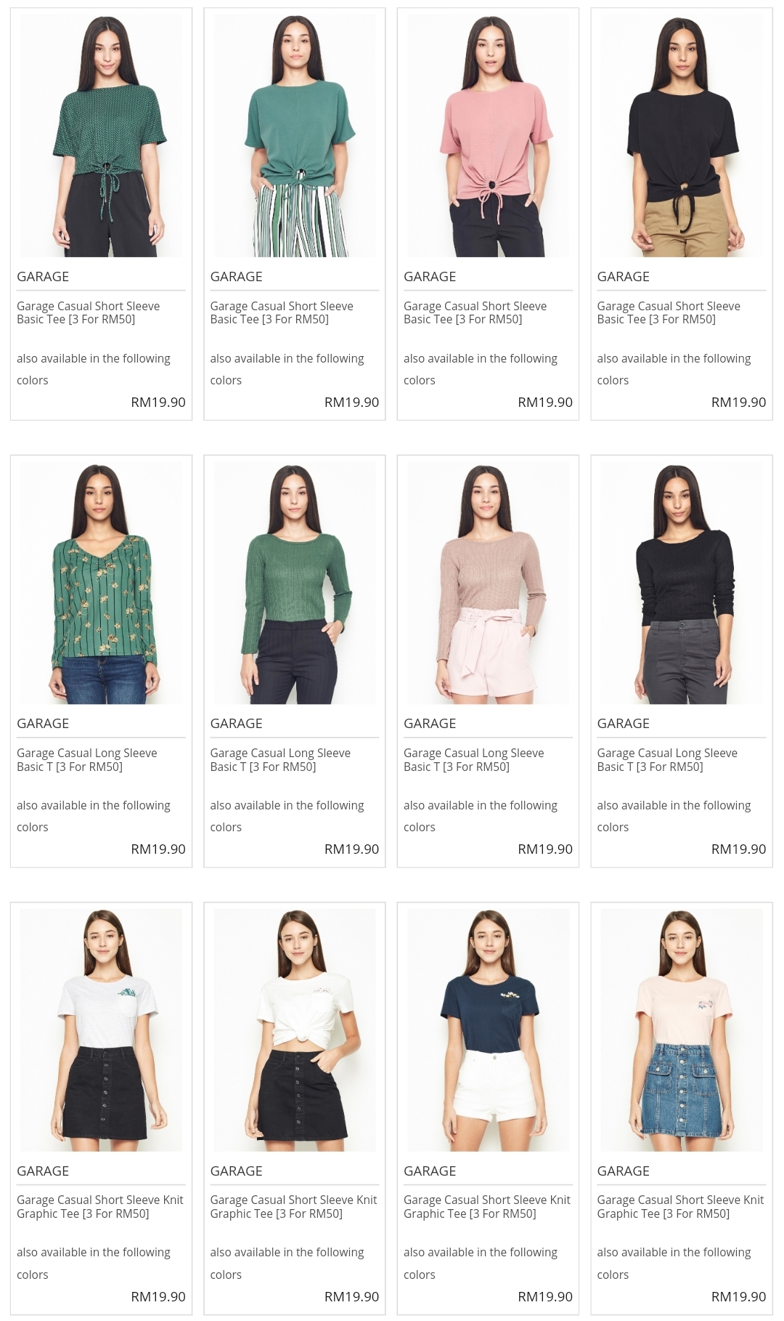Open the navy graphic tee with white shorts photo
Screen dimensions: 784x1321
point(488,1030)
